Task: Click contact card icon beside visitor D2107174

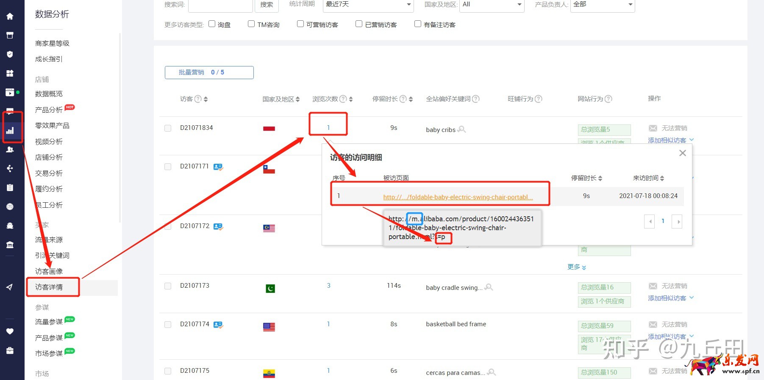Action: 218,325
